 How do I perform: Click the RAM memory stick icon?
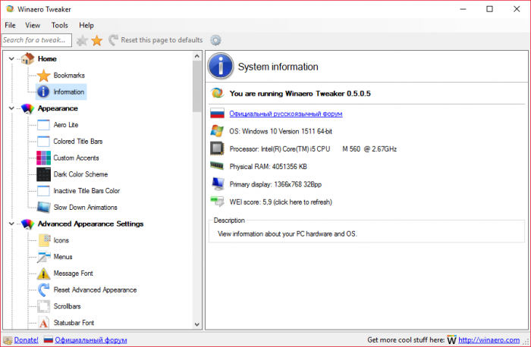(217, 166)
